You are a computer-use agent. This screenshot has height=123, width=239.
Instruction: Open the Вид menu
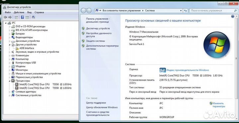coord(30,12)
